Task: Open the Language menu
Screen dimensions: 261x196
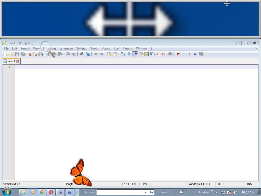Action: (66, 48)
